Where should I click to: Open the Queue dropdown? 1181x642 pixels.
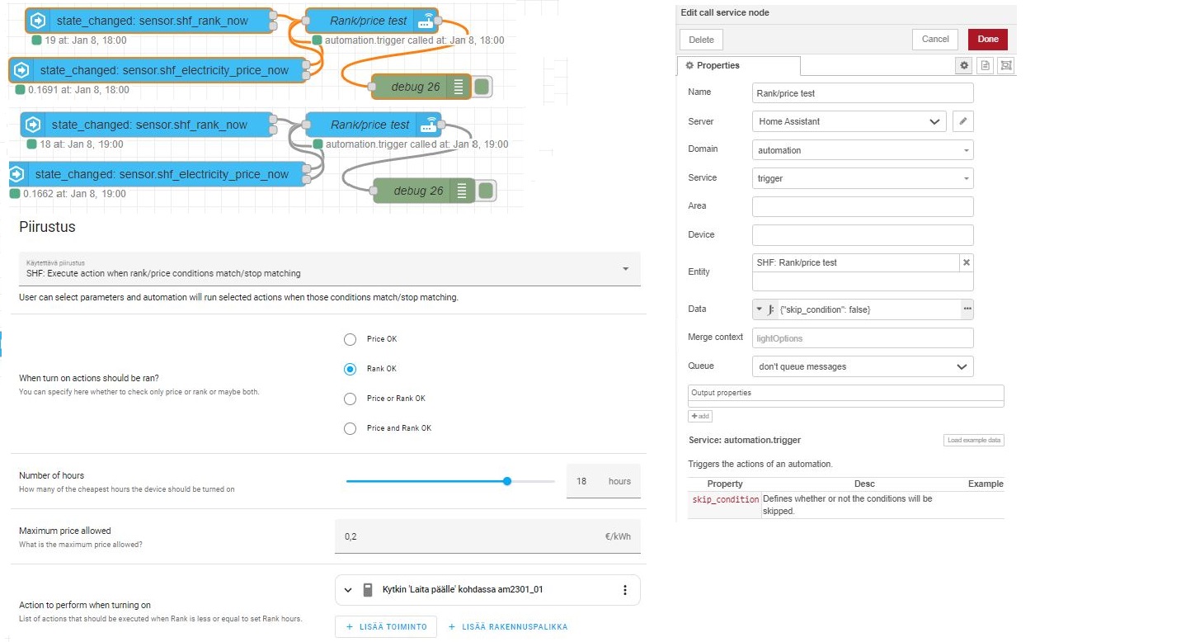pyautogui.click(x=863, y=366)
